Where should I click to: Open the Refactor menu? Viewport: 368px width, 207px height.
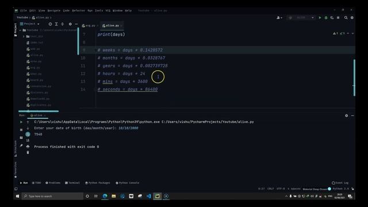click(x=78, y=10)
